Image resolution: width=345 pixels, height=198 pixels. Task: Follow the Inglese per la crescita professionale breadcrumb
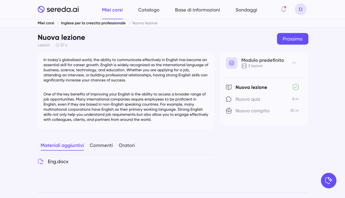coord(93,23)
